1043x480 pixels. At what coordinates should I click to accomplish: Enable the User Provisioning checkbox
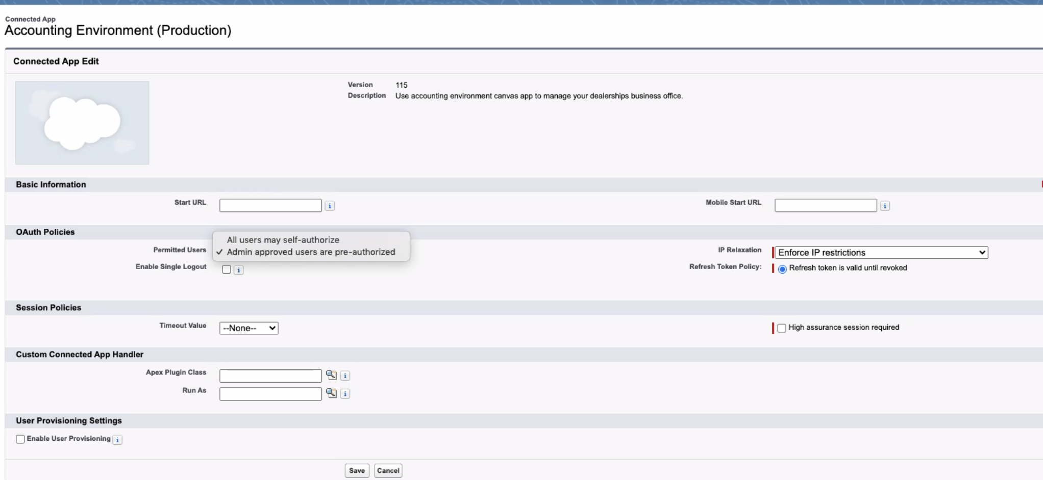(20, 439)
